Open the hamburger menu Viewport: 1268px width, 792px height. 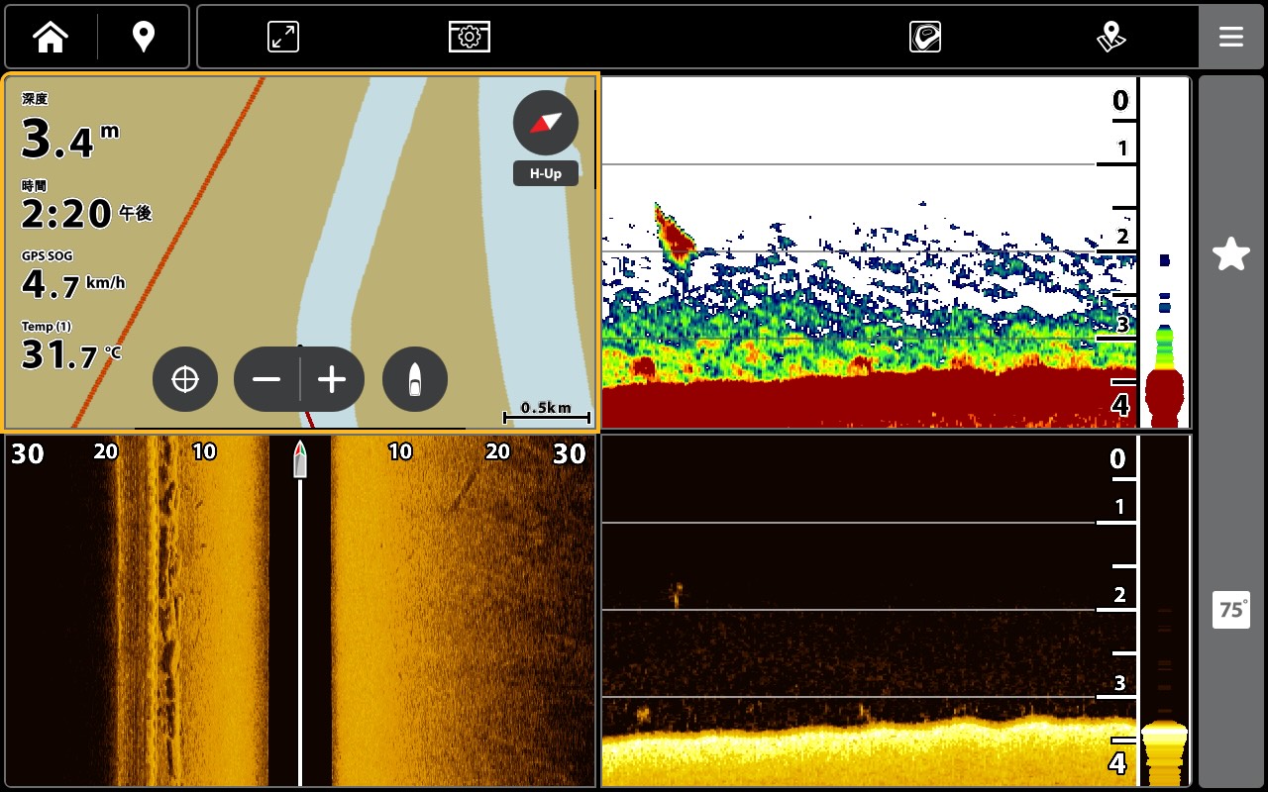tap(1230, 38)
